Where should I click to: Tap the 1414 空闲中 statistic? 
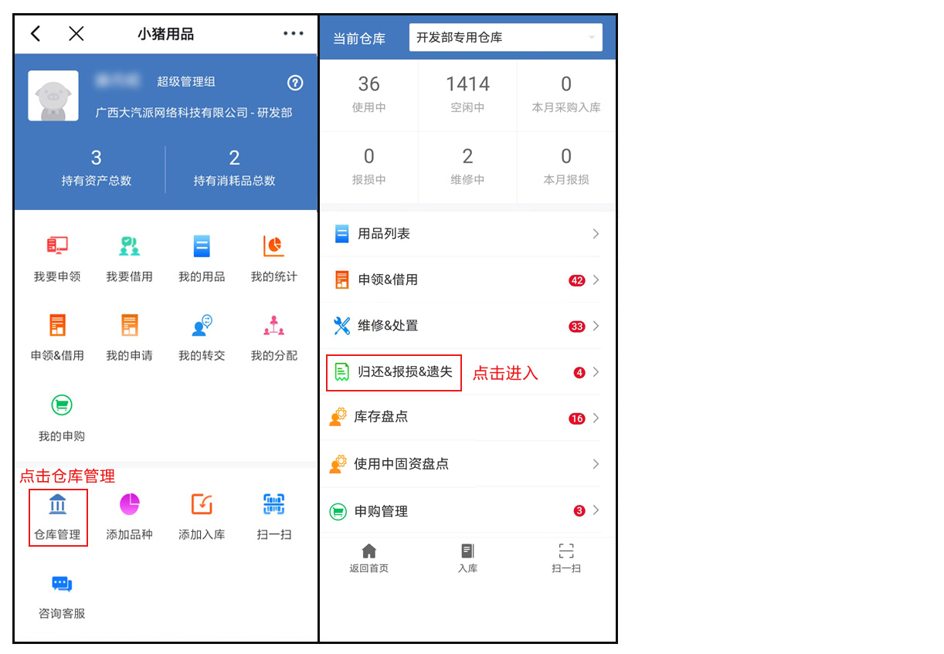pos(467,94)
